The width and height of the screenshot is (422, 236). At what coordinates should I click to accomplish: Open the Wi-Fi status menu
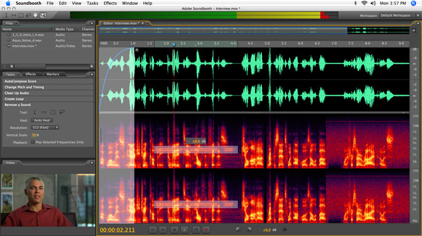364,3
